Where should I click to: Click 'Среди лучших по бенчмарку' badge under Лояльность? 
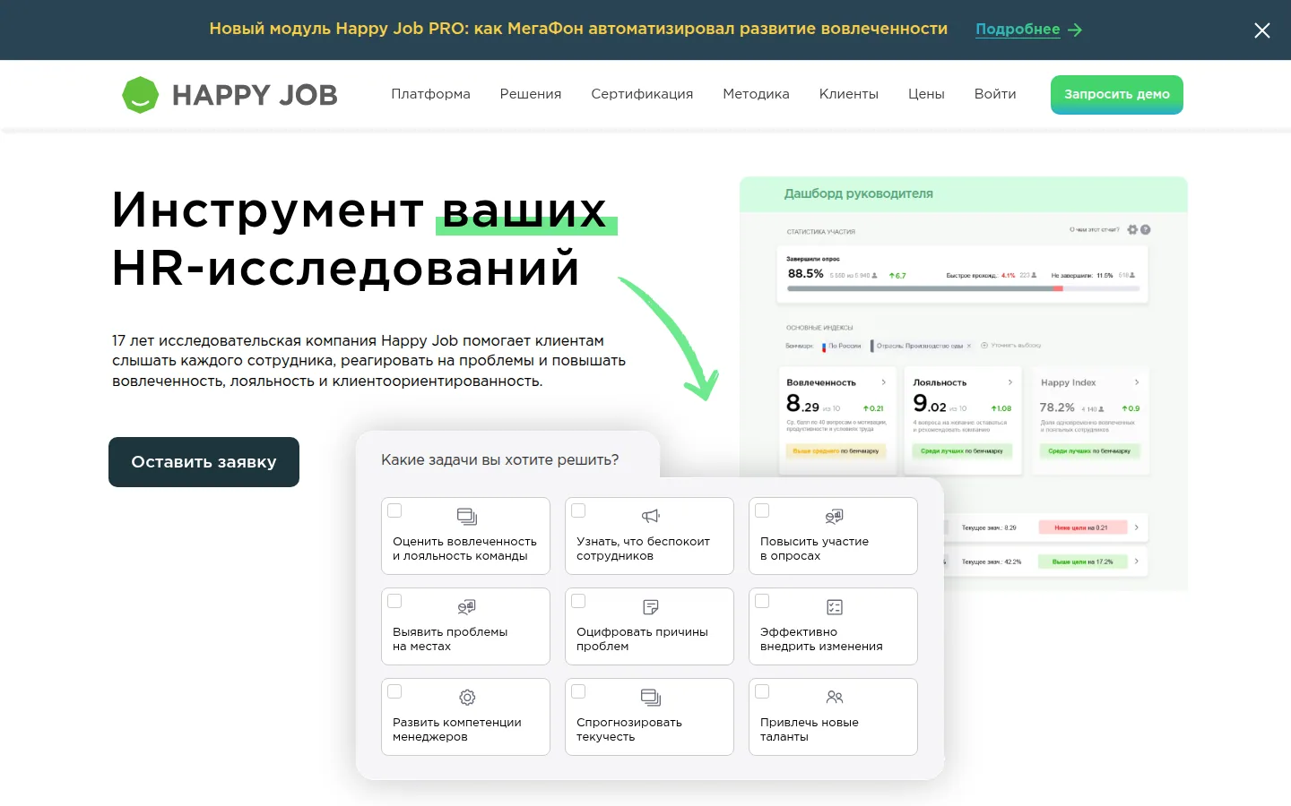[962, 451]
